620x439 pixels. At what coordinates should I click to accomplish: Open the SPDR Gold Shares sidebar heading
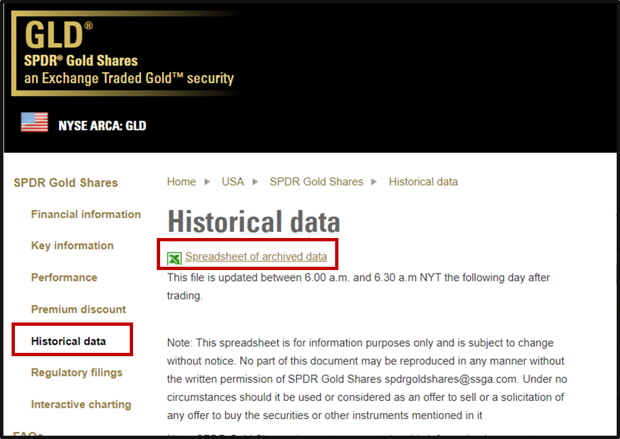coord(66,183)
